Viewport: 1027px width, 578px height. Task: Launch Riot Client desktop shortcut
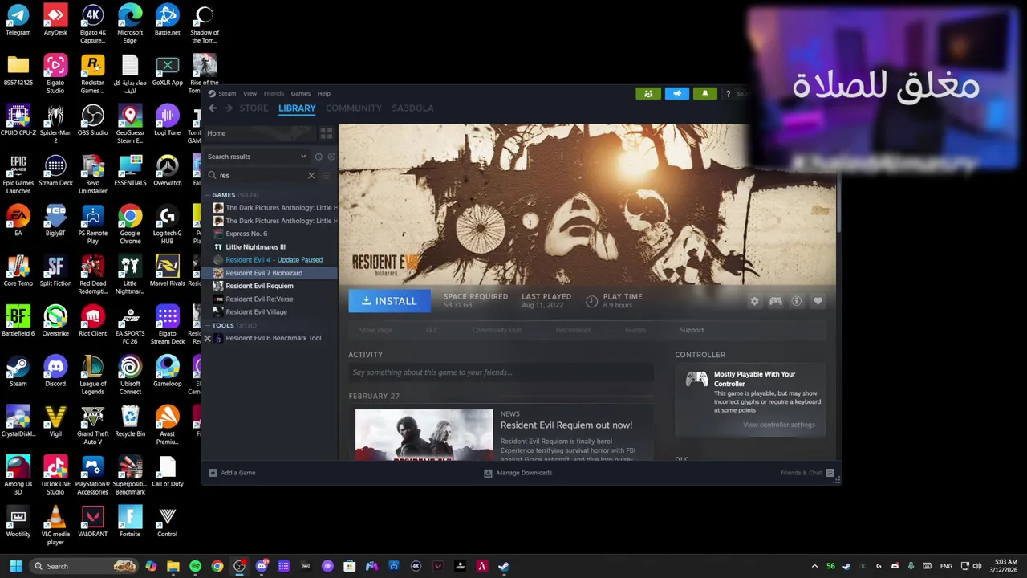coord(92,321)
